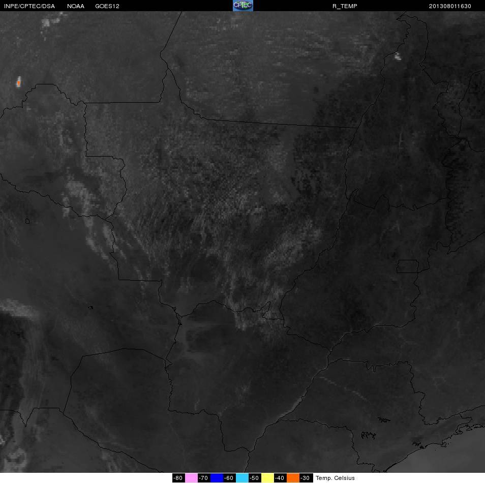Click the CPTEC logo in header
The width and height of the screenshot is (485, 483).
pyautogui.click(x=243, y=6)
